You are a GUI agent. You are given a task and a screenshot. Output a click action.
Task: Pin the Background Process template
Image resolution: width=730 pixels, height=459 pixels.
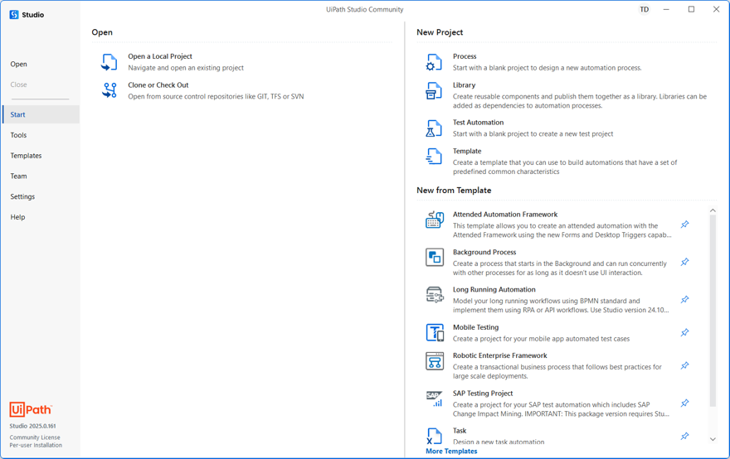[684, 263]
